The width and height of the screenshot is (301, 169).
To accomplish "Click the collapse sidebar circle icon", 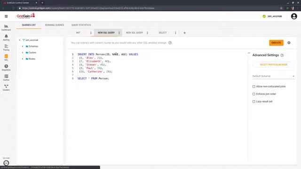I will pos(6,163).
